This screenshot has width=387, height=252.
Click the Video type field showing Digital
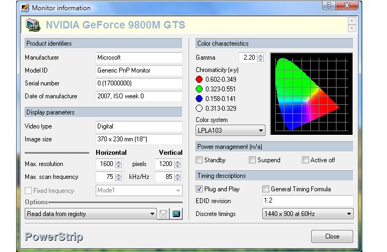pos(139,126)
